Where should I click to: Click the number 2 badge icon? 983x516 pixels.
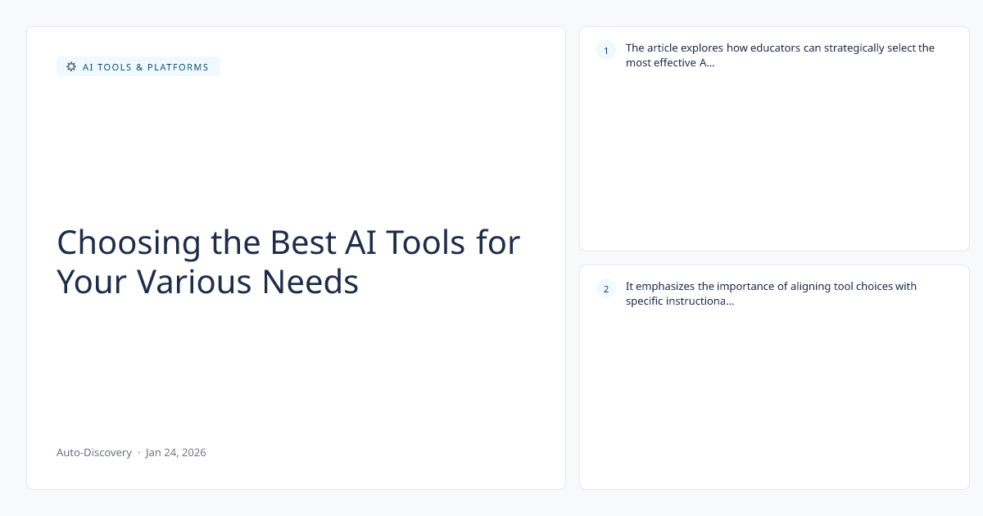click(606, 288)
